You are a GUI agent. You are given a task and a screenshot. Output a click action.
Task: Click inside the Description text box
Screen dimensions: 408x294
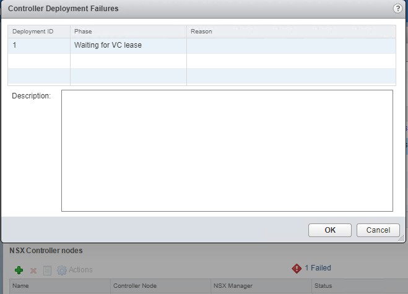(x=227, y=150)
